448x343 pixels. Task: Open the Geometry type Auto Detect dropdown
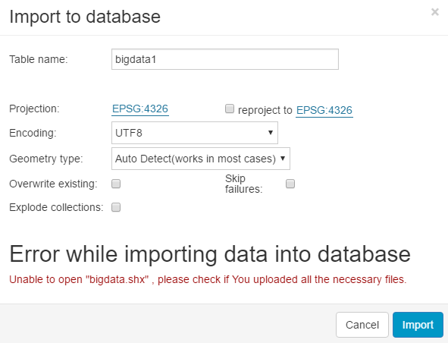click(x=201, y=159)
